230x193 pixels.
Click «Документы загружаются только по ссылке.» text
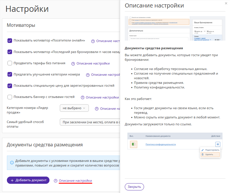pyautogui.click(x=158, y=124)
